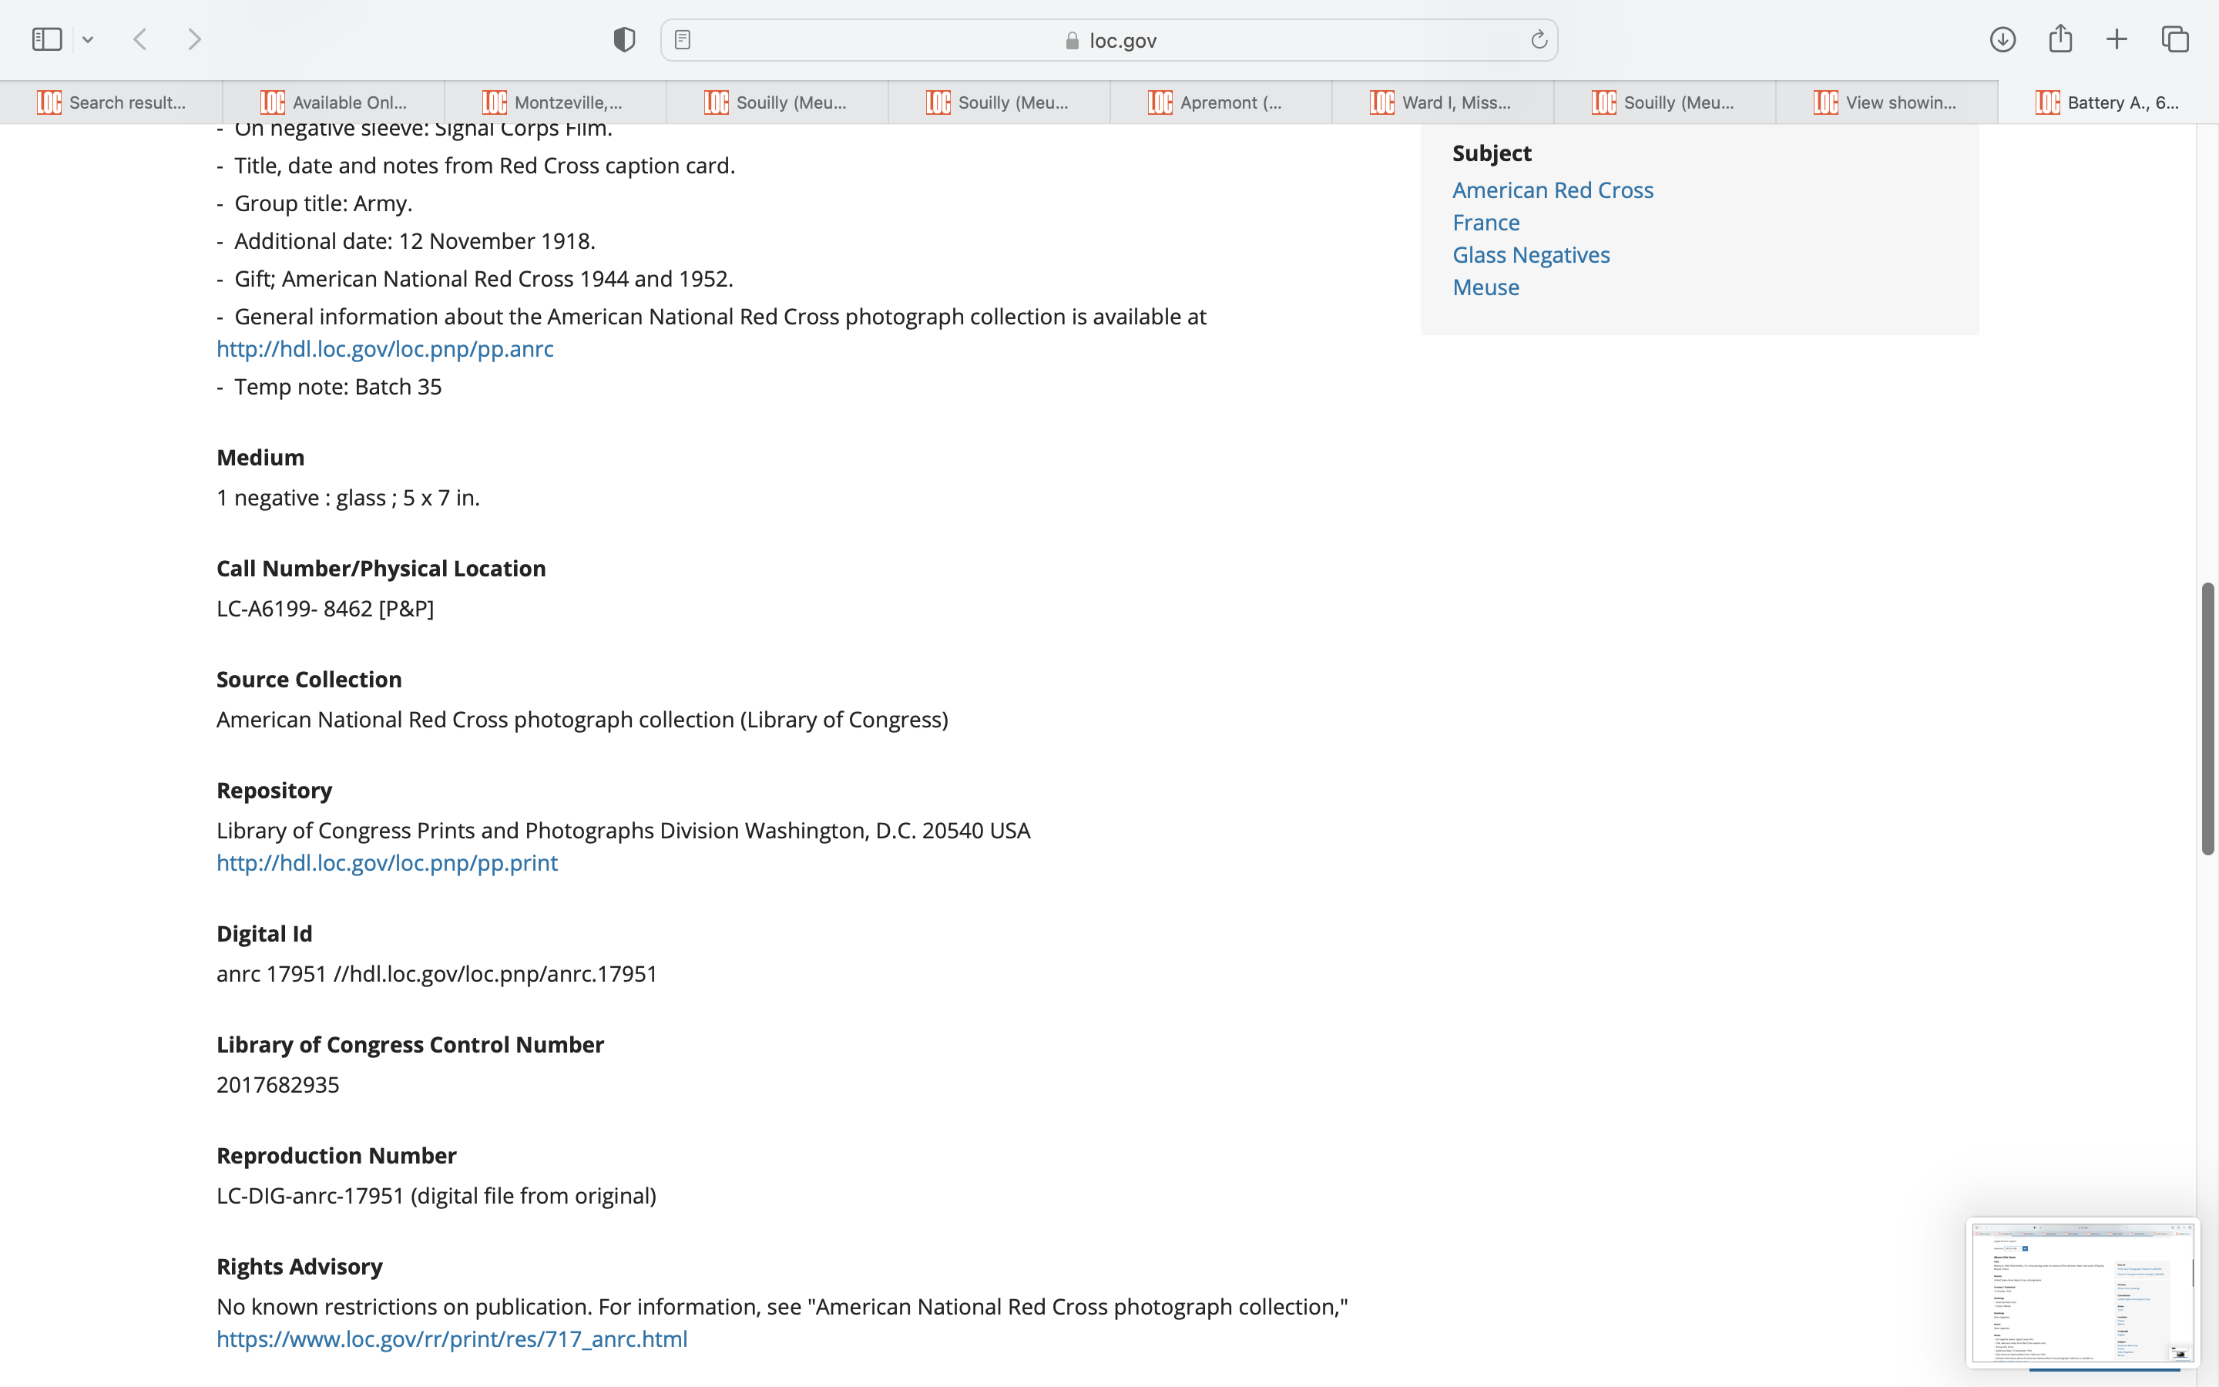This screenshot has width=2219, height=1387.
Task: Reload the page with refresh icon
Action: [x=1539, y=39]
